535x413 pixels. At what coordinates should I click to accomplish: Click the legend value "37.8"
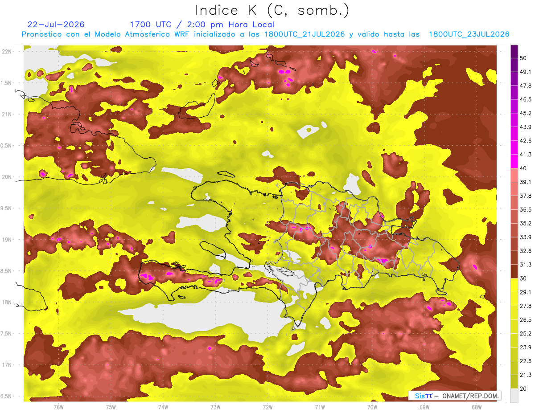click(525, 196)
